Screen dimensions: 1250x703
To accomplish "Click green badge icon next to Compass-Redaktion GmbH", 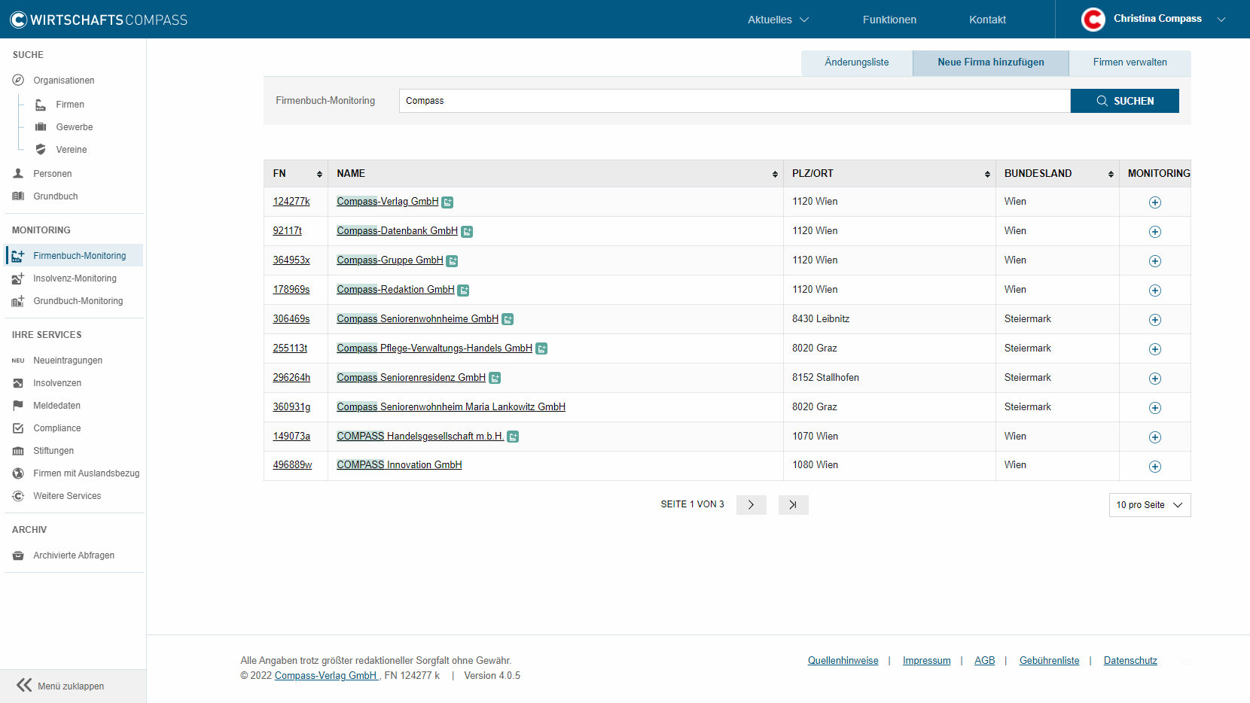I will pos(463,291).
